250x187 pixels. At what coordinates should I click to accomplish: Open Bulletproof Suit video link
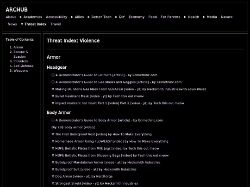[76, 169]
